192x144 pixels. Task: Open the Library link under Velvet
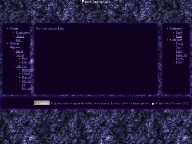pos(27,62)
